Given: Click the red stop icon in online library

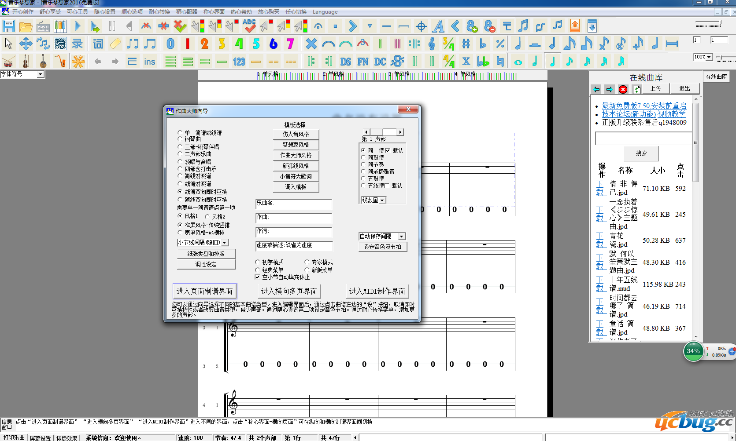Looking at the screenshot, I should [623, 89].
